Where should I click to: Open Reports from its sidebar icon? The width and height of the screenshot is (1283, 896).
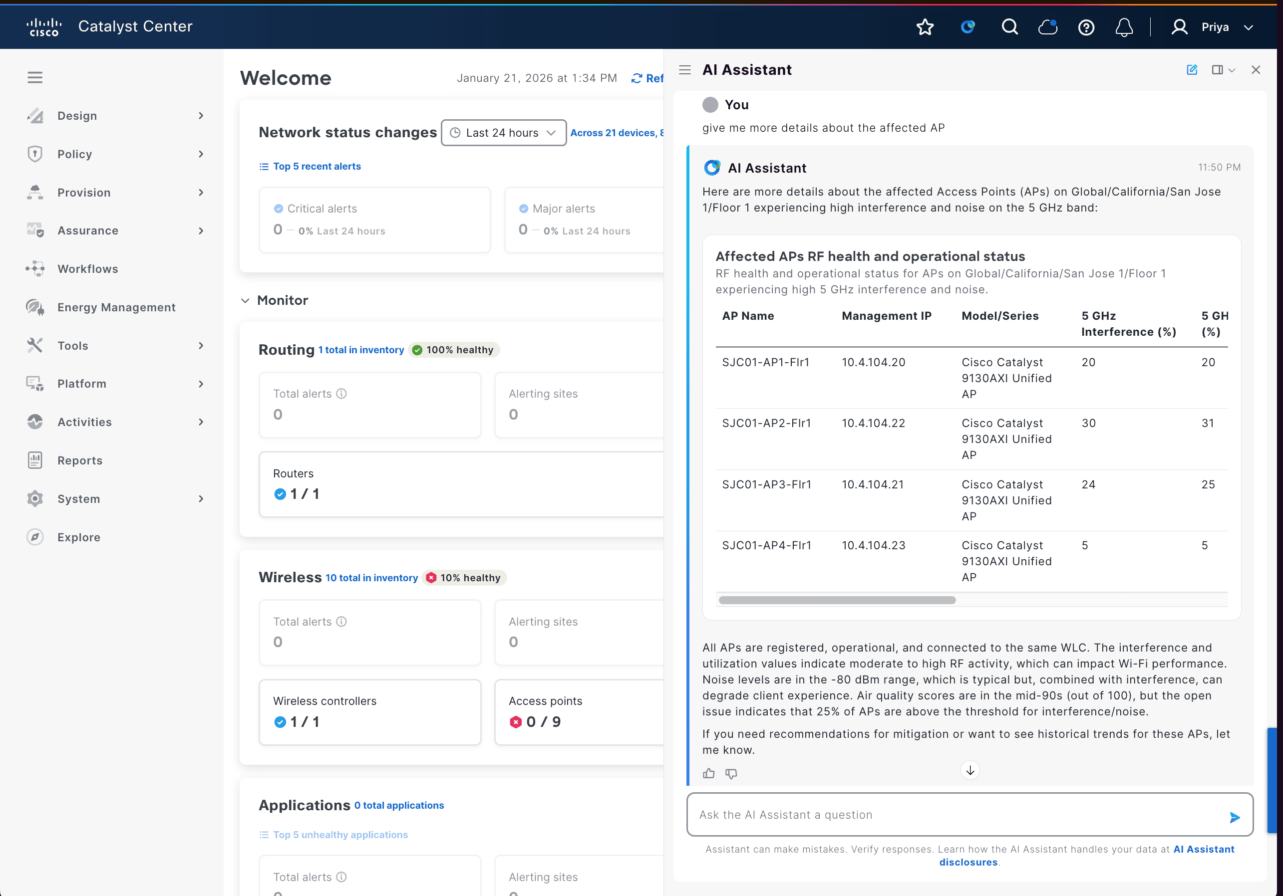pos(35,460)
